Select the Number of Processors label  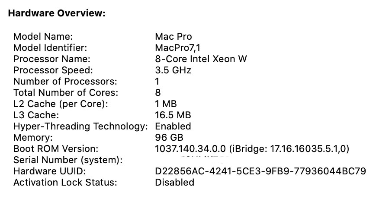tap(65, 82)
